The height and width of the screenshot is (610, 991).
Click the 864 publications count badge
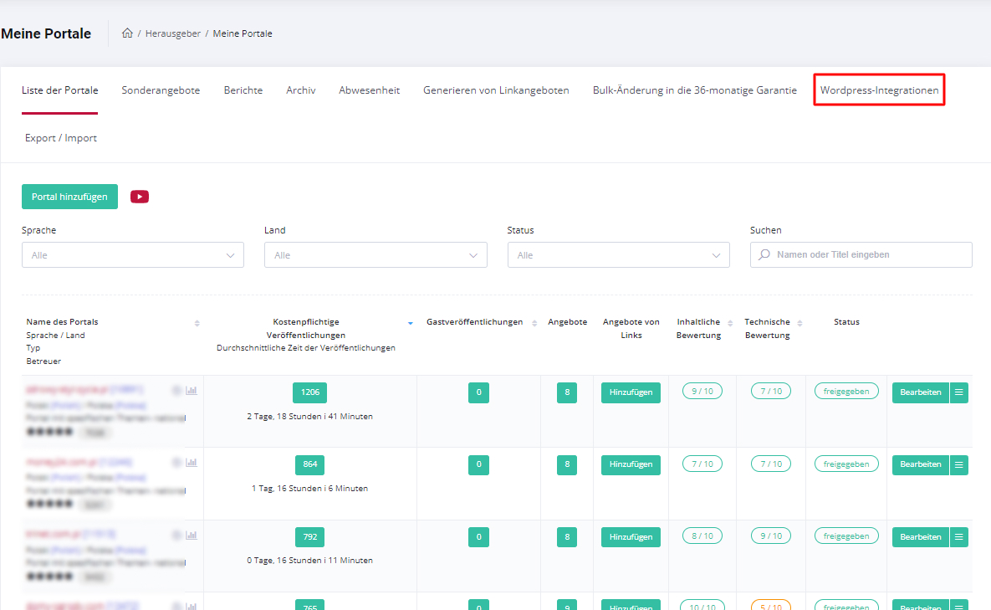pyautogui.click(x=309, y=464)
